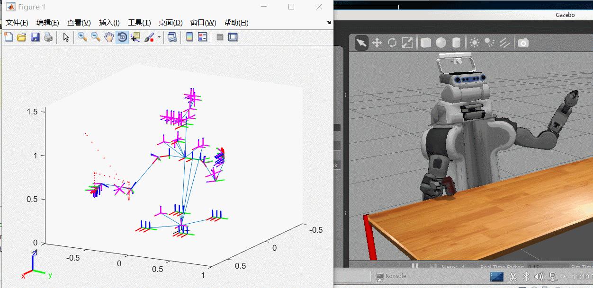Image resolution: width=593 pixels, height=288 pixels.
Task: Insert a cylinder in Gazebo
Action: [x=455, y=43]
